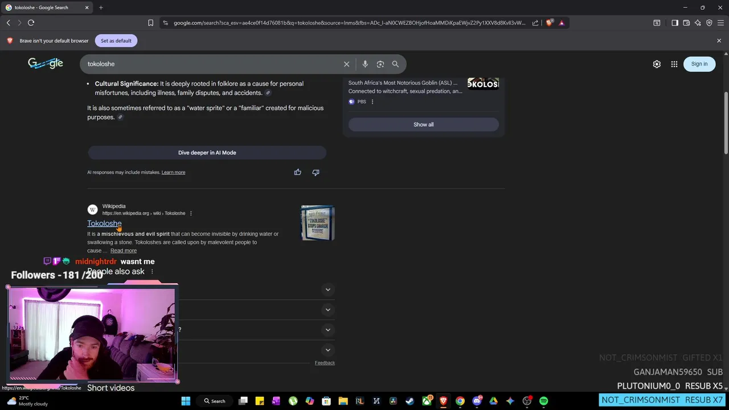Image resolution: width=729 pixels, height=410 pixels.
Task: Click Learn more about AI responses
Action: (x=173, y=173)
